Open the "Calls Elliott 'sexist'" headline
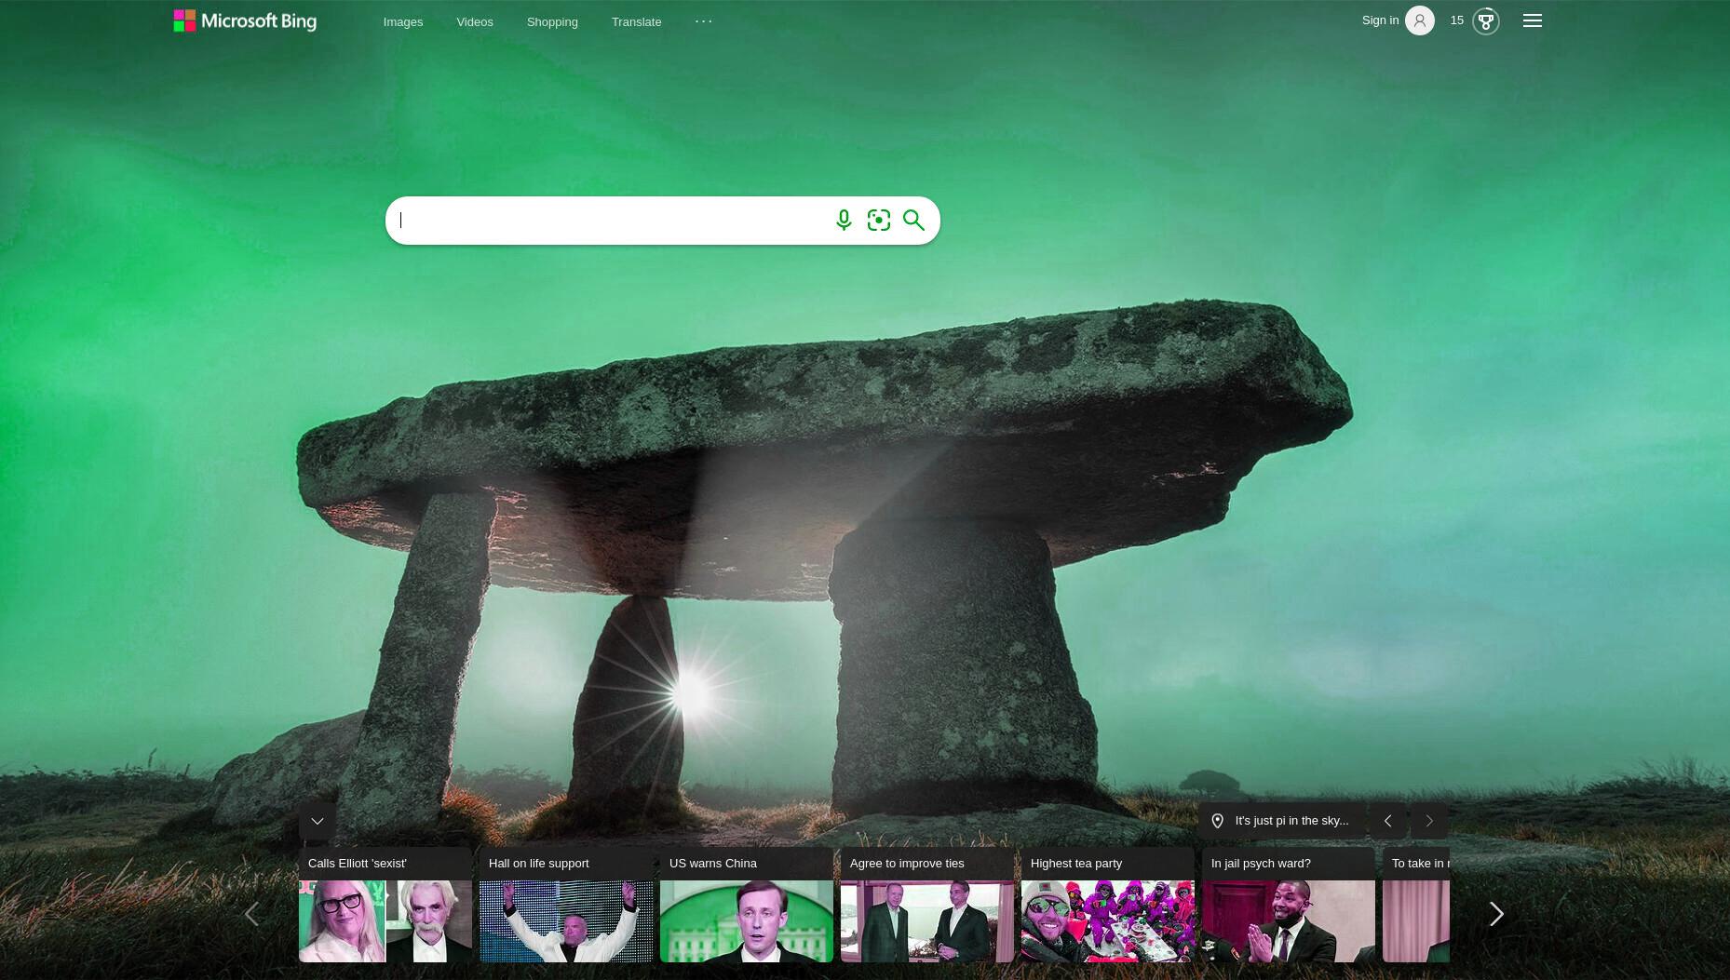 pyautogui.click(x=358, y=864)
